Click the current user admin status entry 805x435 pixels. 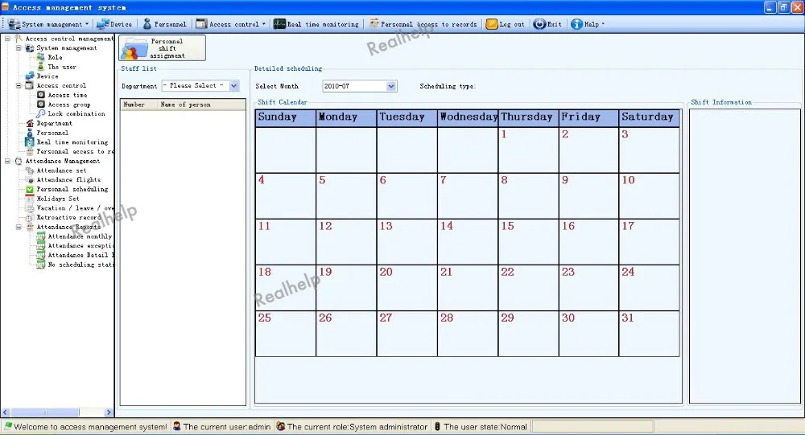tap(222, 426)
